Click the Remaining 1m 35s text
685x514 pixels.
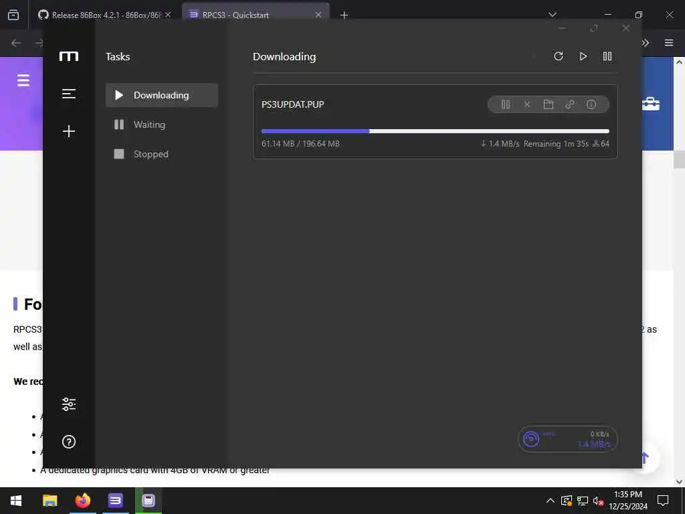[x=556, y=144]
